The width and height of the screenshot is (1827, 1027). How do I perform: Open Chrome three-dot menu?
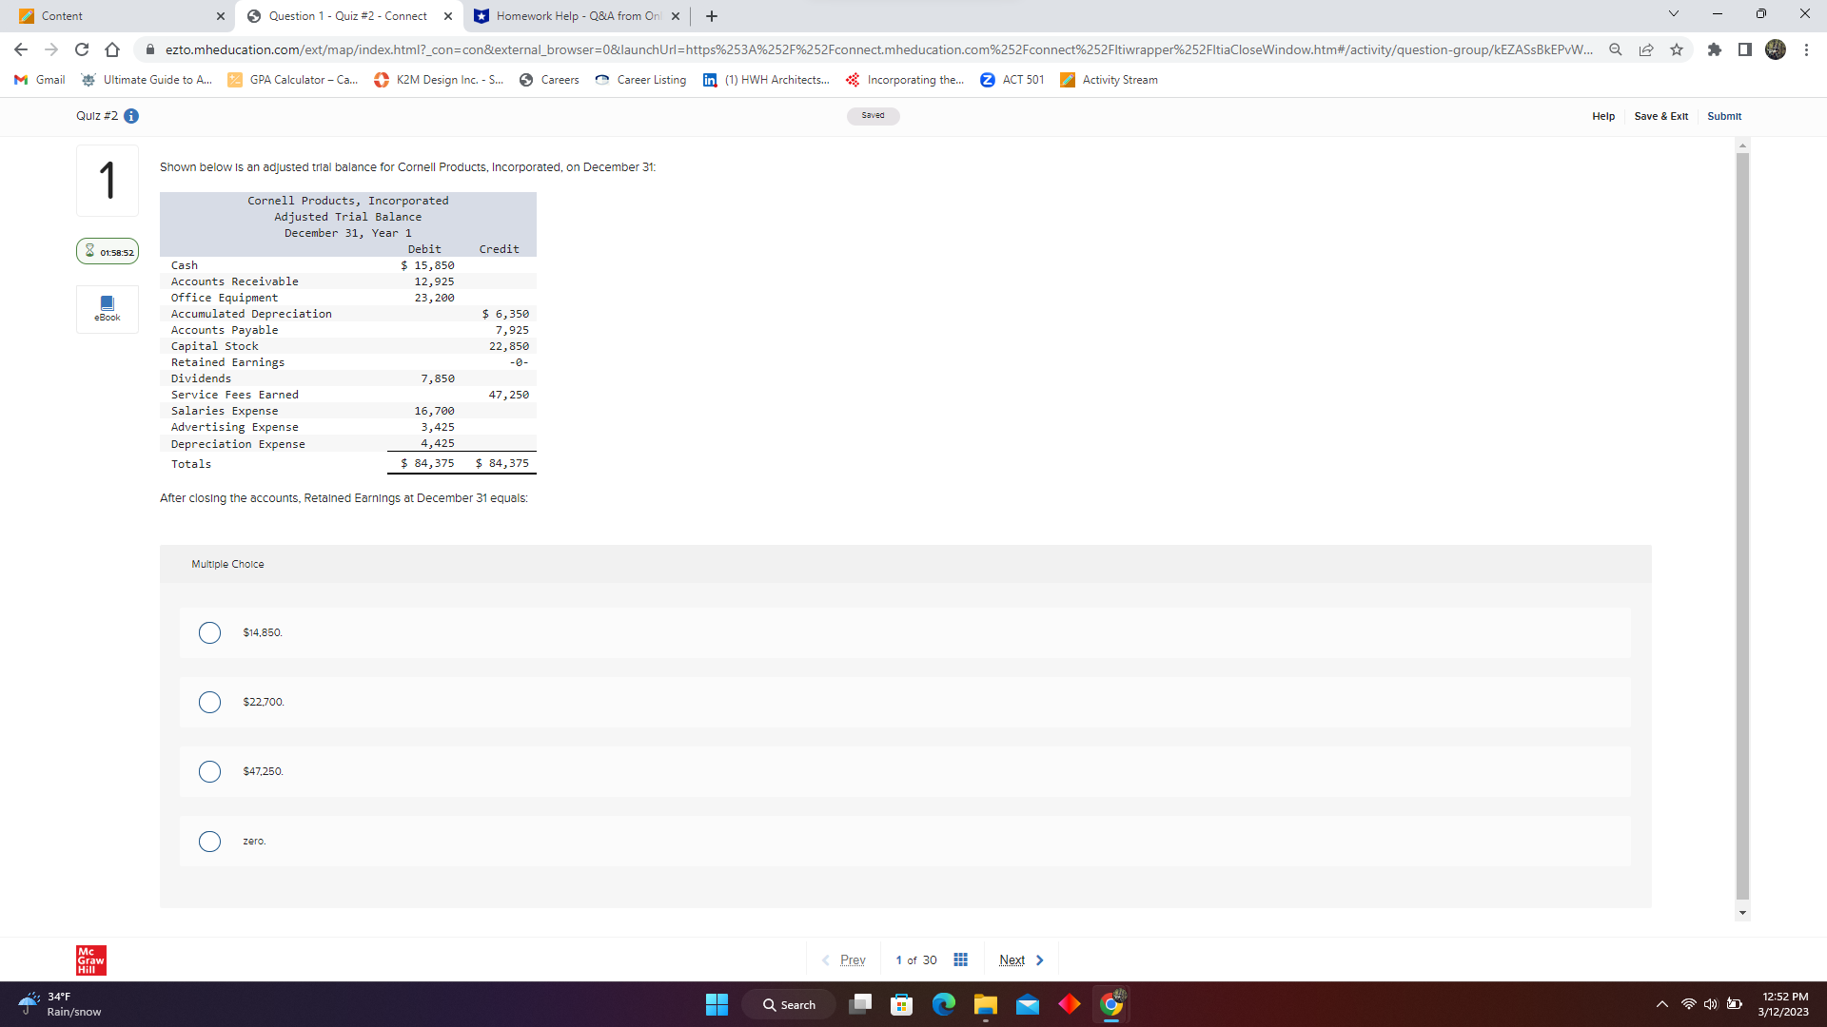1806,49
